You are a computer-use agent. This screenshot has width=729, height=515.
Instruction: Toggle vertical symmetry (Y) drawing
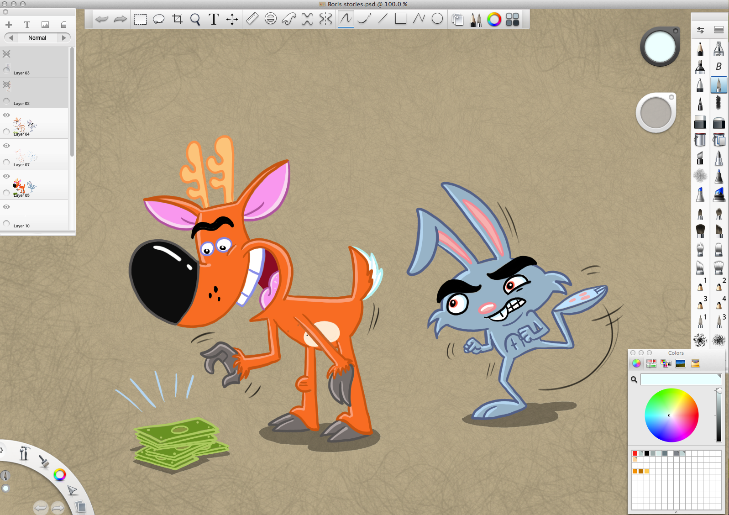[326, 19]
